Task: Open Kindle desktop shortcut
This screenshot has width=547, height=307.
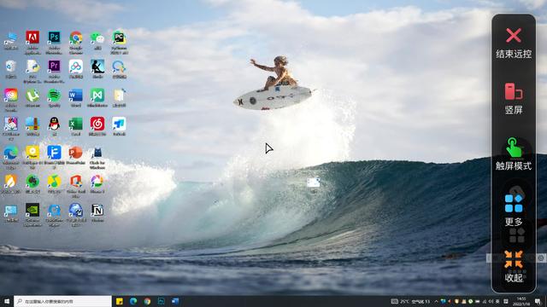Action: pyautogui.click(x=97, y=69)
